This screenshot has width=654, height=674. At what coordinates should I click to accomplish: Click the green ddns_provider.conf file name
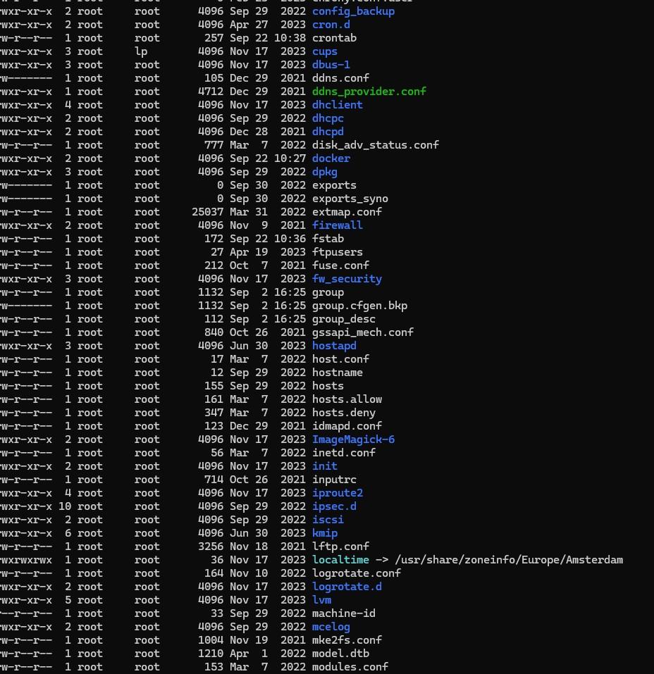369,92
